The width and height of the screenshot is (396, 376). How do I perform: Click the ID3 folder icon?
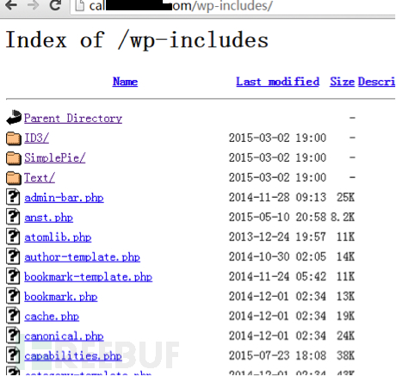tap(14, 138)
